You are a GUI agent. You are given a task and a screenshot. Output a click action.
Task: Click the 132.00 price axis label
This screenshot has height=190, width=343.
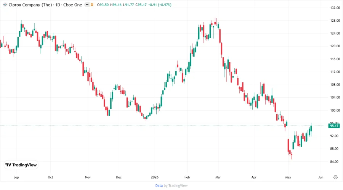click(335, 8)
